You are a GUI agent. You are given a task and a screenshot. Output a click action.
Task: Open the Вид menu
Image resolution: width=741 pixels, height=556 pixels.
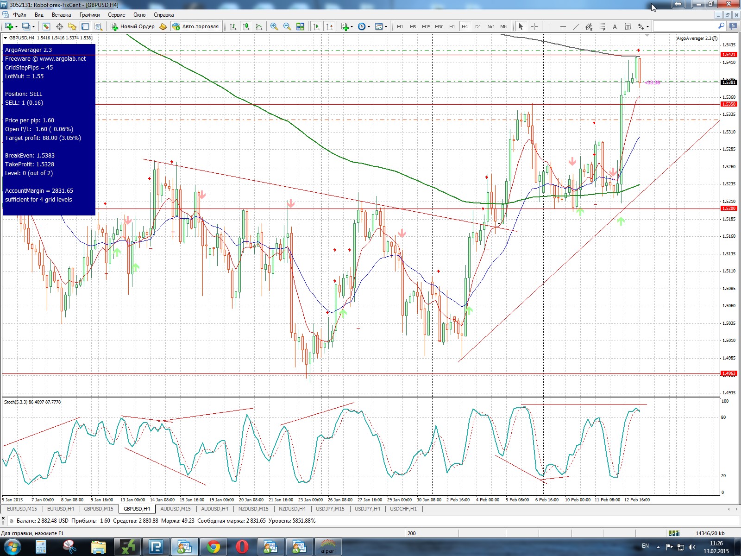[x=39, y=15]
